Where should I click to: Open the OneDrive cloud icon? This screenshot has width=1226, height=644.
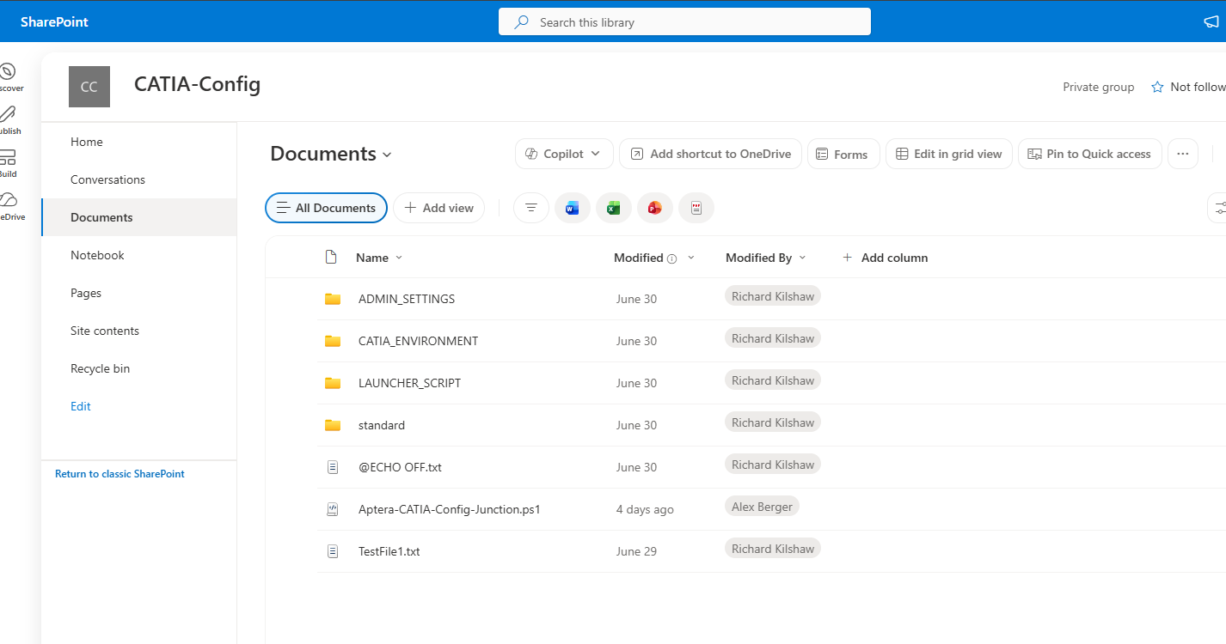click(x=8, y=200)
